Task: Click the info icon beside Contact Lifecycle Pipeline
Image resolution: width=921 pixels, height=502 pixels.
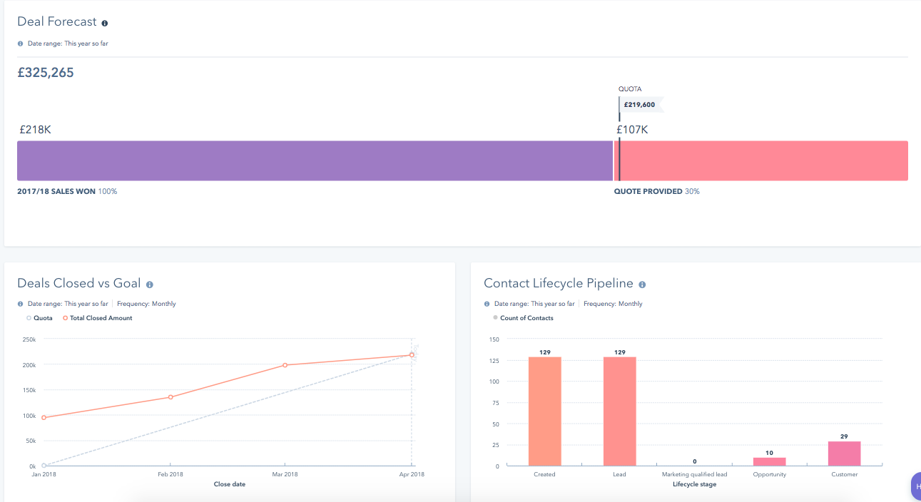Action: [x=642, y=285]
